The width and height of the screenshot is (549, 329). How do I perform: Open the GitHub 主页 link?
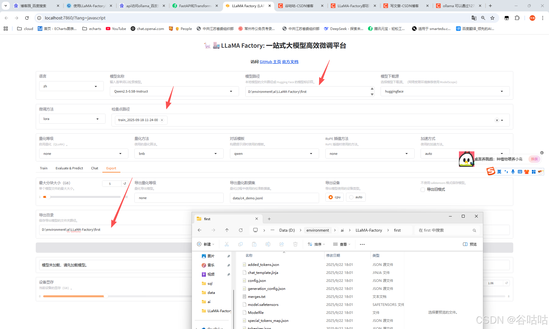[270, 62]
